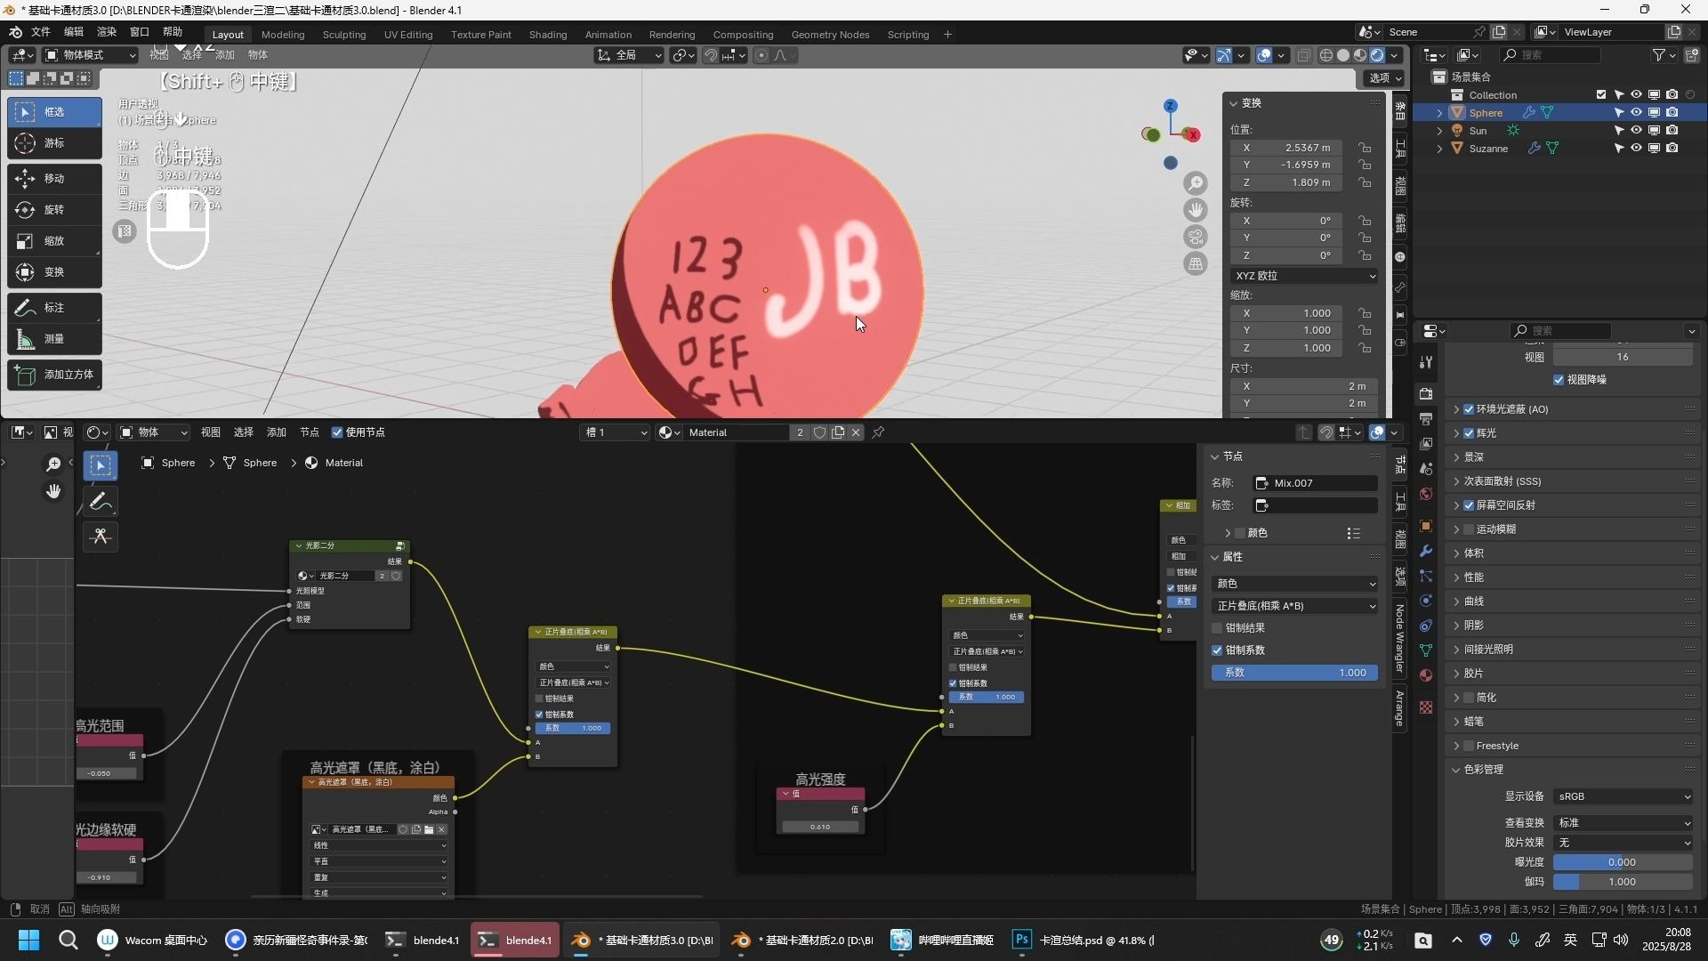1708x961 pixels.
Task: Pin the node editor to the current material
Action: tap(878, 432)
